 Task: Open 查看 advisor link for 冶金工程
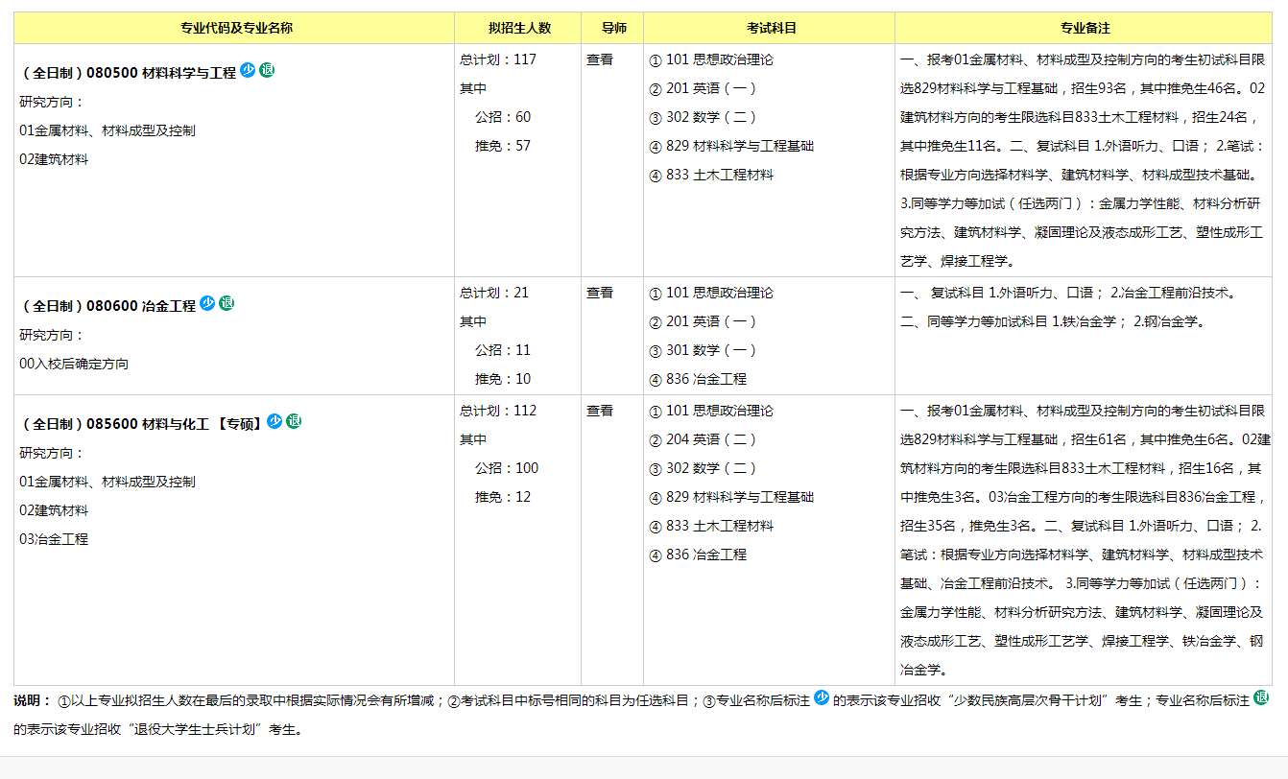click(x=600, y=293)
